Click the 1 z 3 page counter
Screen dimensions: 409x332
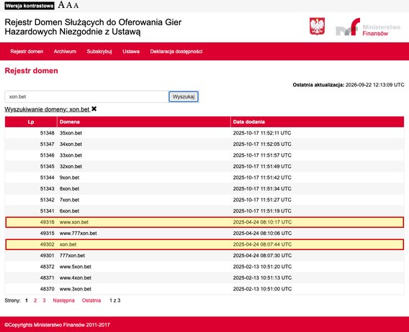click(114, 300)
